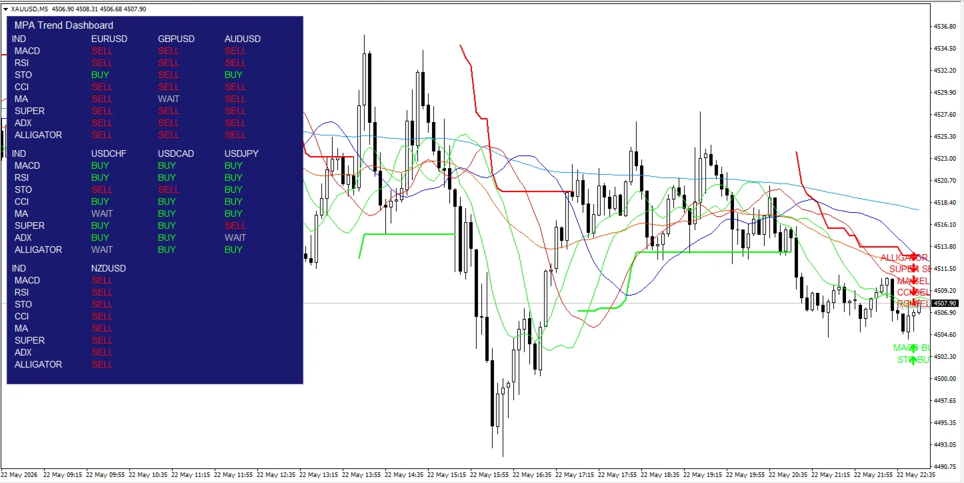The image size is (964, 483).
Task: Click the IND header above NZDUSD block
Action: pyautogui.click(x=19, y=268)
